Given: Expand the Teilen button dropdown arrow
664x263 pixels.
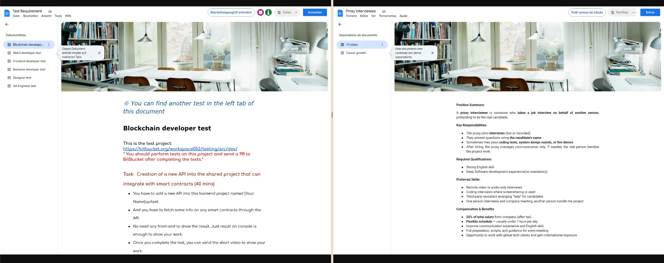Looking at the screenshot, I should click(296, 12).
